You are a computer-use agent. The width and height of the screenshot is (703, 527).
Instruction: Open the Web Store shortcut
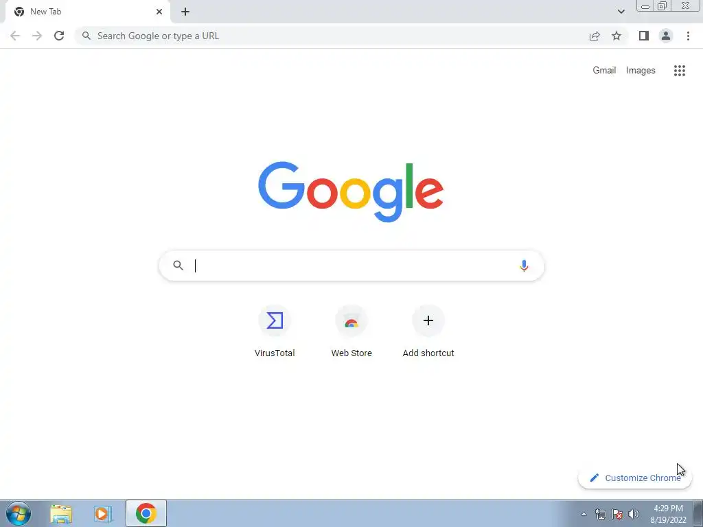(x=351, y=331)
